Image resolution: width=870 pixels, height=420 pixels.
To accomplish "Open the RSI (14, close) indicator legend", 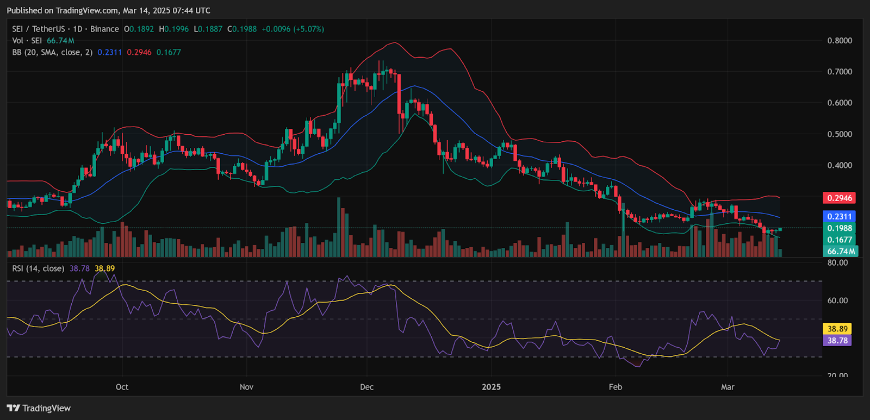I will tap(38, 268).
